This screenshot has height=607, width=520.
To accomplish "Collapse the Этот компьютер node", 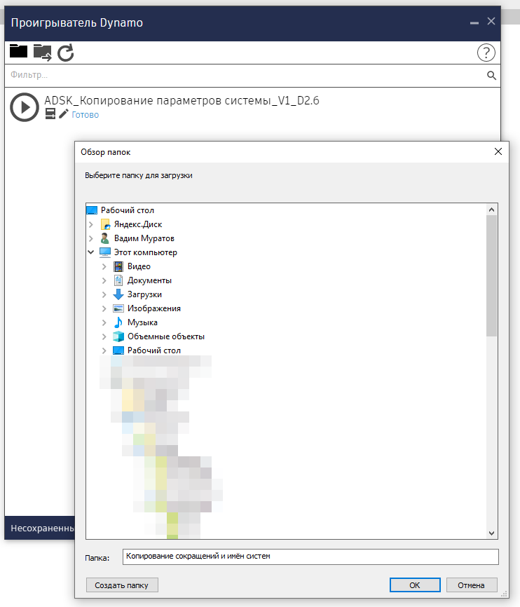I will 90,252.
